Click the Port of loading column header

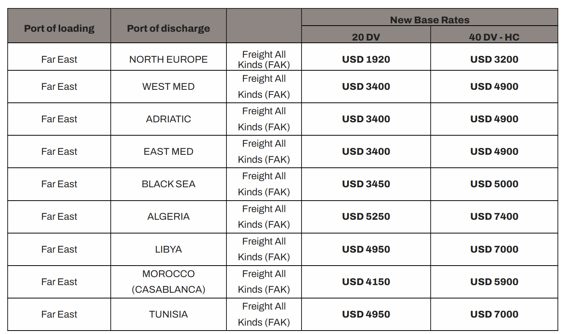(59, 29)
